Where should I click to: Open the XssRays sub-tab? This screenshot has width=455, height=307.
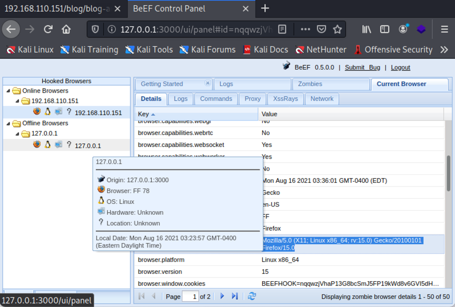pos(285,98)
